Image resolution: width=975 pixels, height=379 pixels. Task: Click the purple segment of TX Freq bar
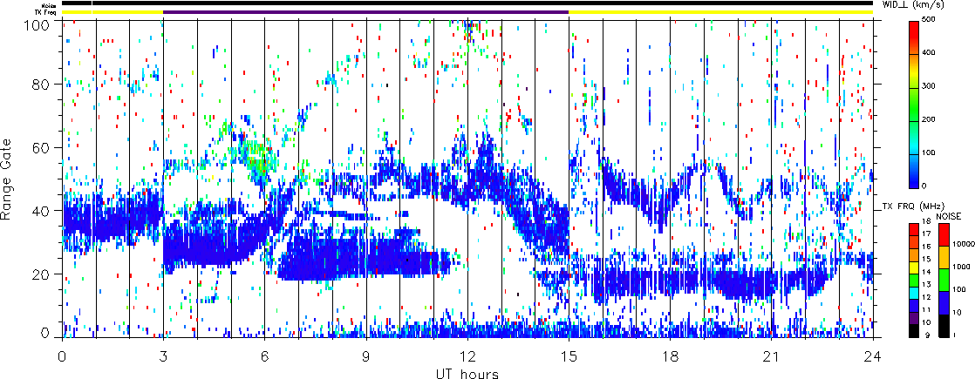tap(365, 12)
